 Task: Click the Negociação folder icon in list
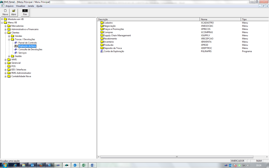point(102,26)
